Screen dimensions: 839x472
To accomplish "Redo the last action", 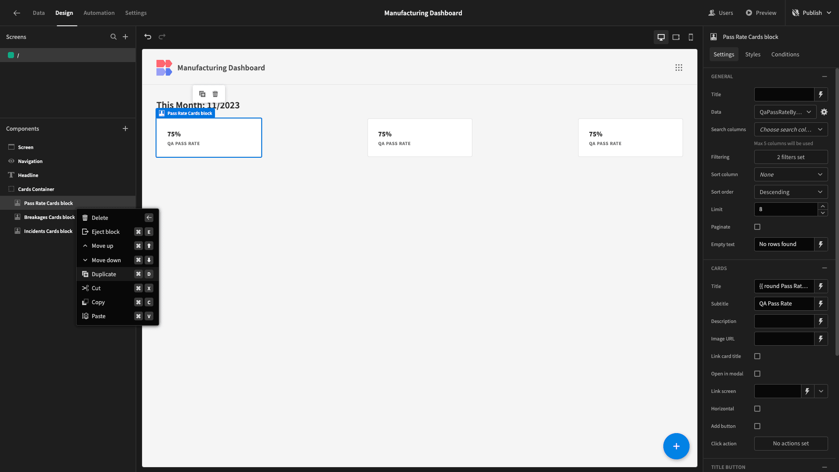I will [162, 37].
